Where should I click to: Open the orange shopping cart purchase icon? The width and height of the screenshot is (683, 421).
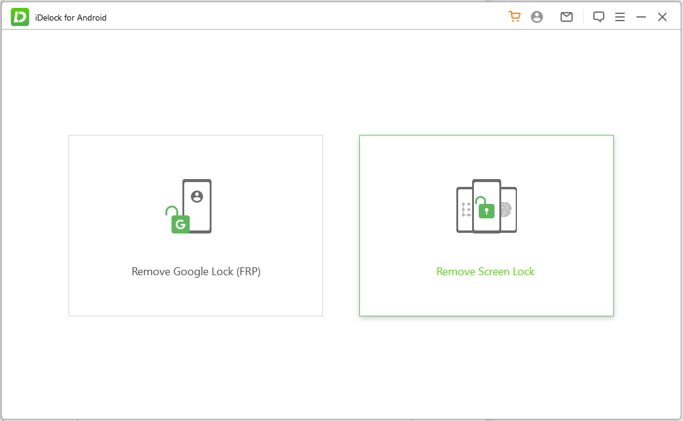pos(515,17)
